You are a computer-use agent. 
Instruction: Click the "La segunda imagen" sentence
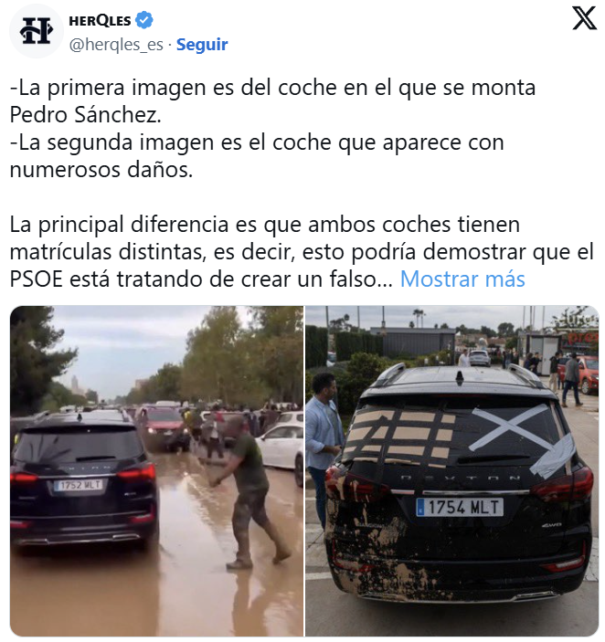point(257,156)
